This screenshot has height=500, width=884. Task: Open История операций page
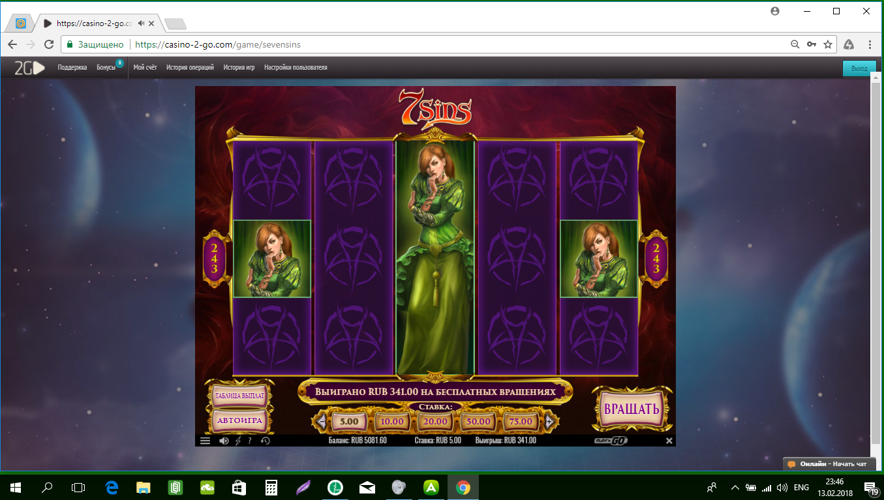click(x=190, y=68)
